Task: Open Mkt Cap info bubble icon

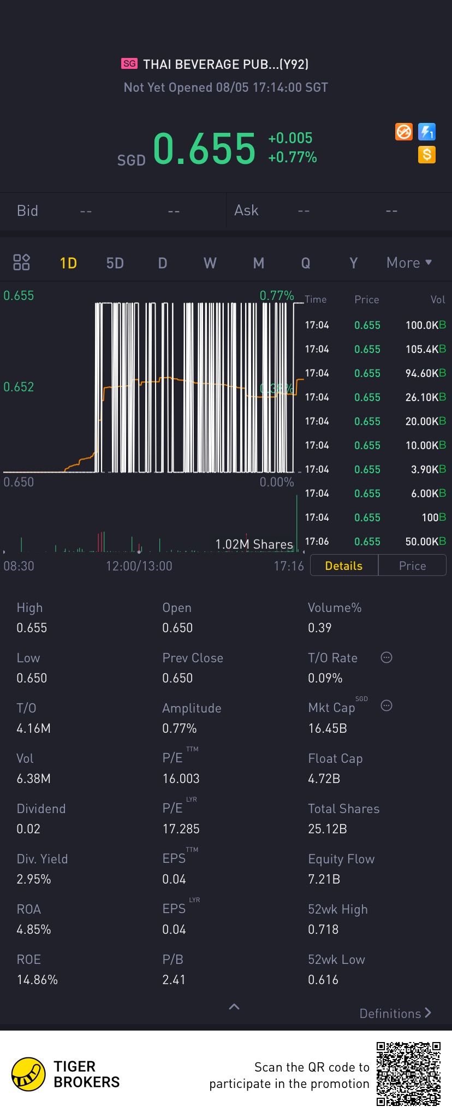Action: click(x=386, y=705)
